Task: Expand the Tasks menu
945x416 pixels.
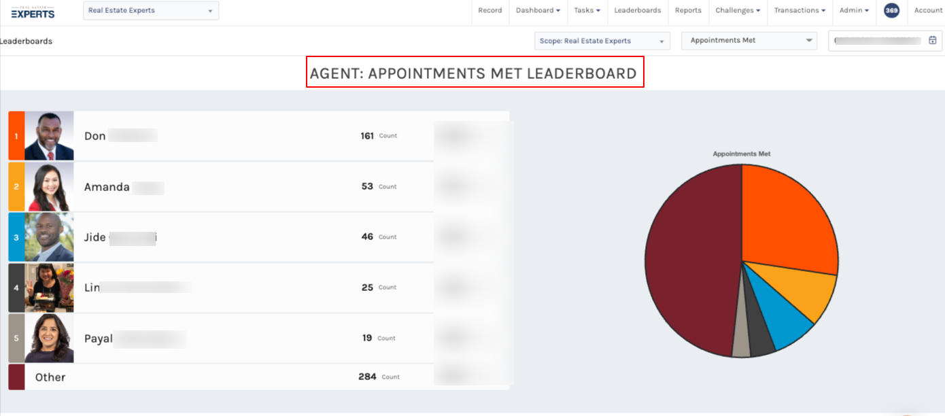Action: (587, 11)
